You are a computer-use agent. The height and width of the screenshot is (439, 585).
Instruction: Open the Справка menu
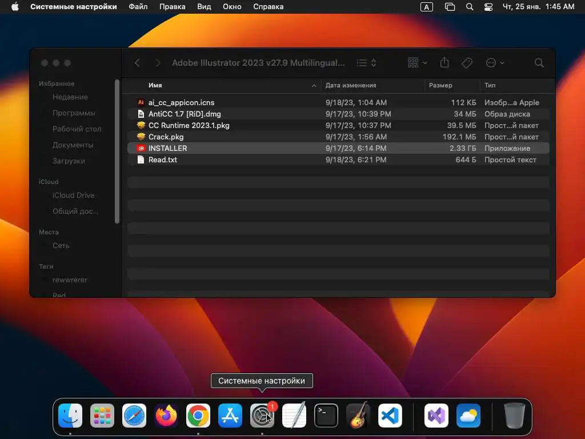[269, 7]
